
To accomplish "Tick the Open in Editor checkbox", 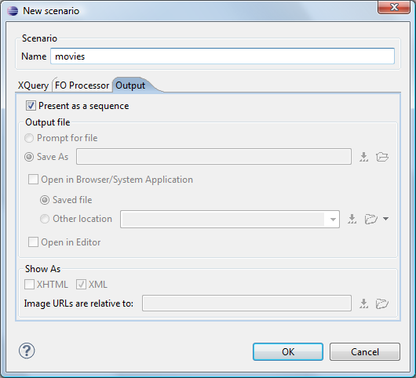I will point(33,242).
